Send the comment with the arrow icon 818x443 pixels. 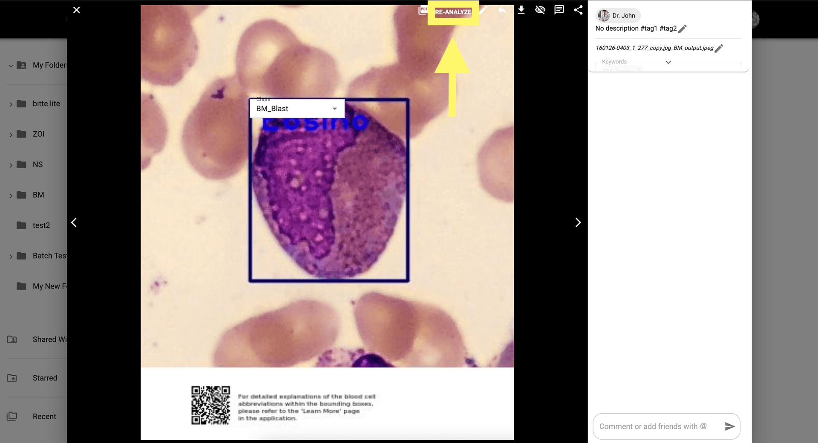pyautogui.click(x=729, y=426)
